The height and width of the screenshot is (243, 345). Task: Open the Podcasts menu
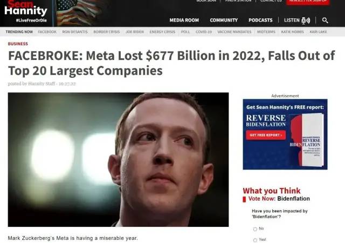[x=260, y=21]
